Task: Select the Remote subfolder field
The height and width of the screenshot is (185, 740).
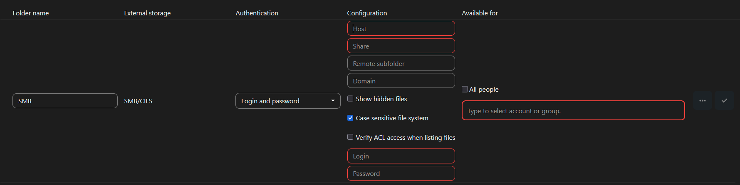Action: click(x=401, y=63)
